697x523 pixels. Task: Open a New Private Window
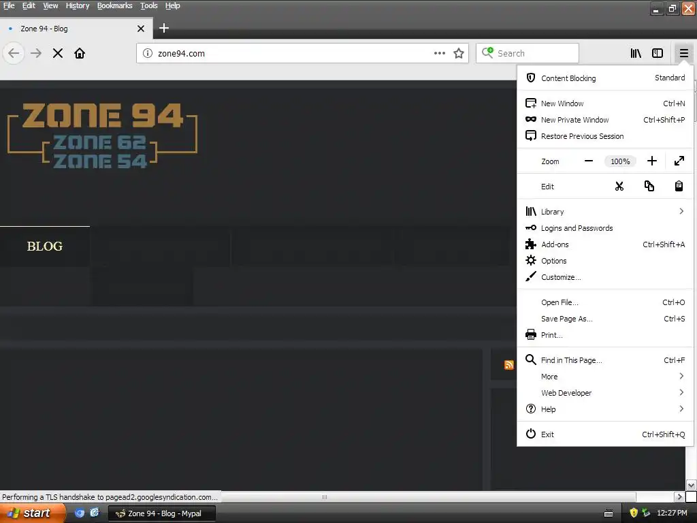(x=605, y=120)
